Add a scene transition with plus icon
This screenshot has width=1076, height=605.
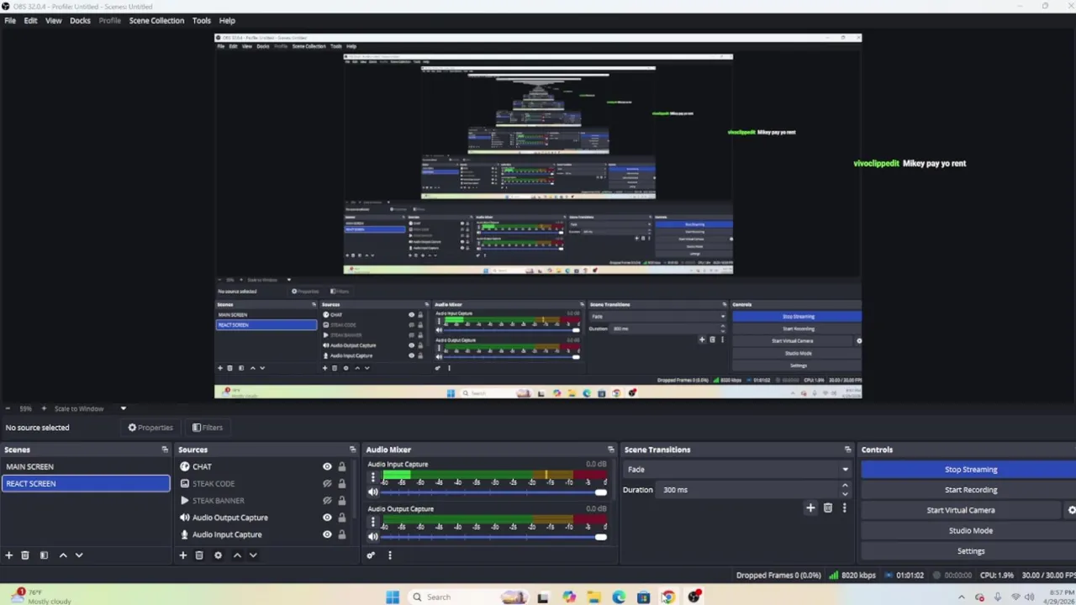pyautogui.click(x=810, y=508)
